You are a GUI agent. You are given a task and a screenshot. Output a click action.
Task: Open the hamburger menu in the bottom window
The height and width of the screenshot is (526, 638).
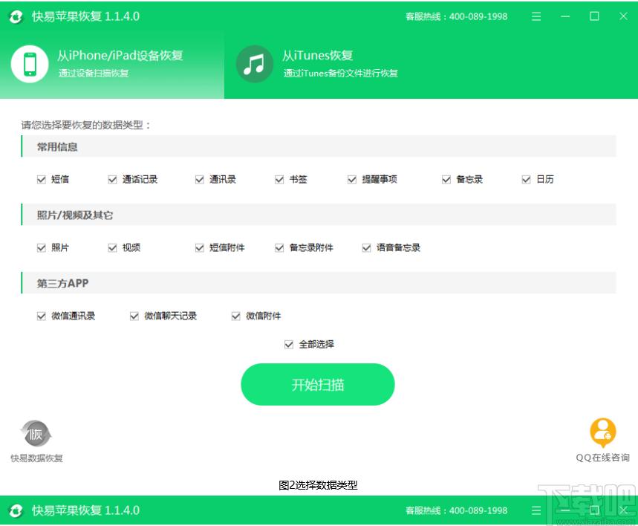click(536, 510)
